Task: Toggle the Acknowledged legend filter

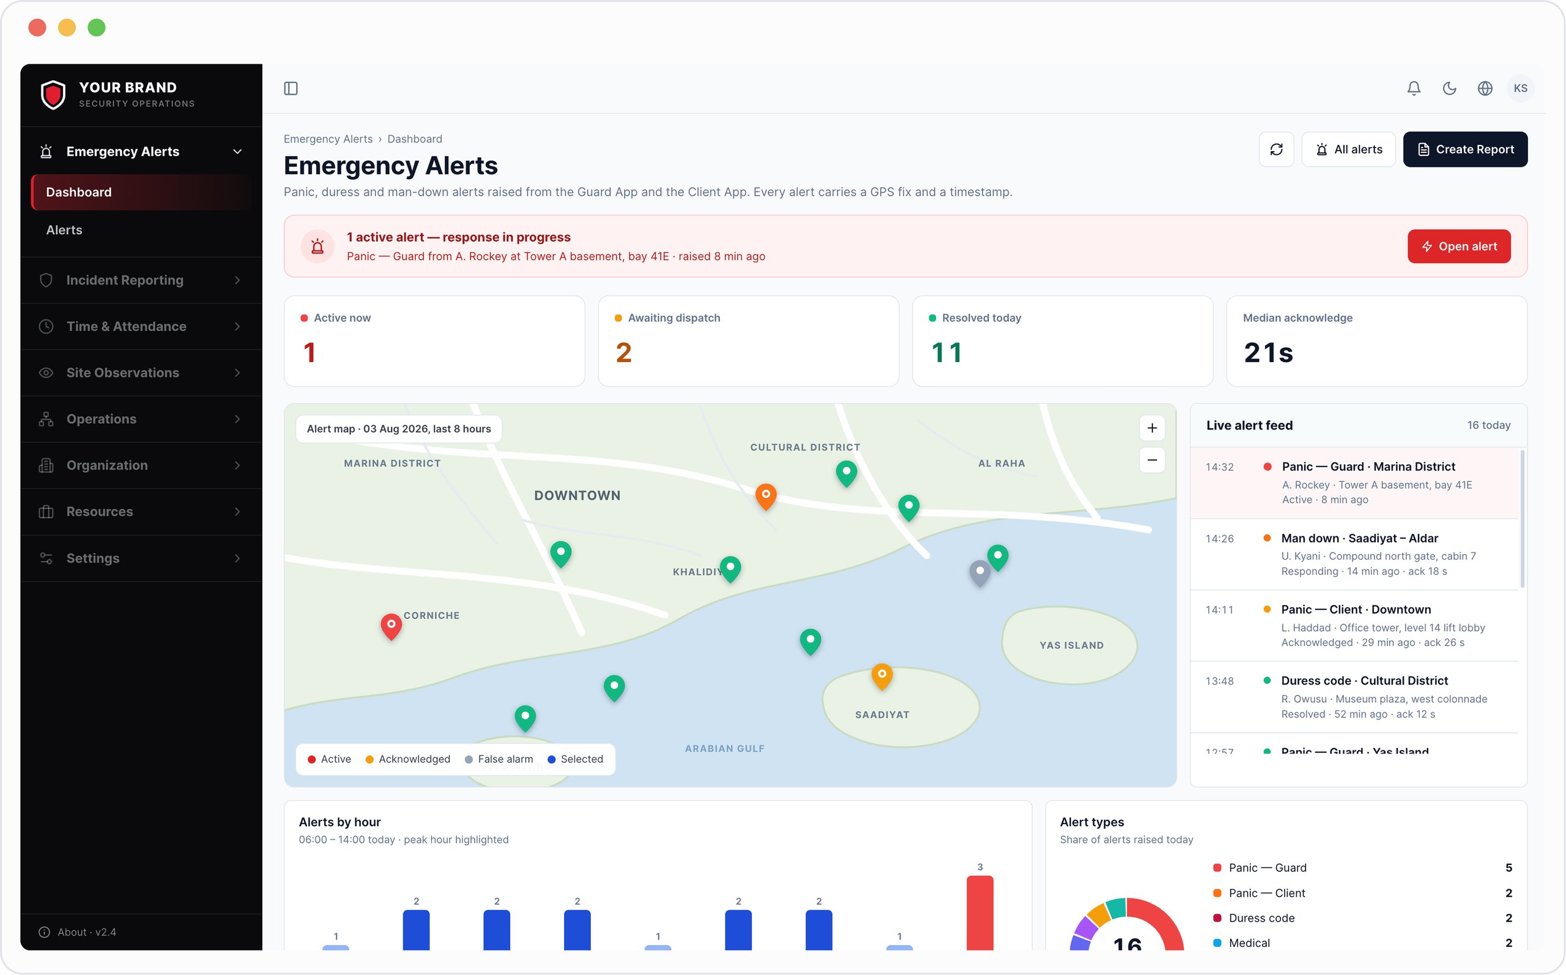Action: [407, 759]
